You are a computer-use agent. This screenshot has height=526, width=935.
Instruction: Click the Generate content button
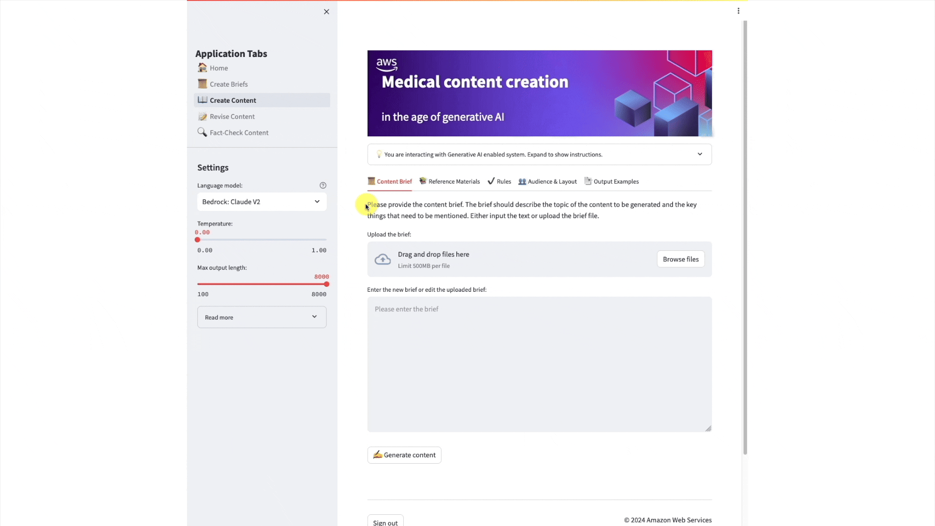click(404, 455)
